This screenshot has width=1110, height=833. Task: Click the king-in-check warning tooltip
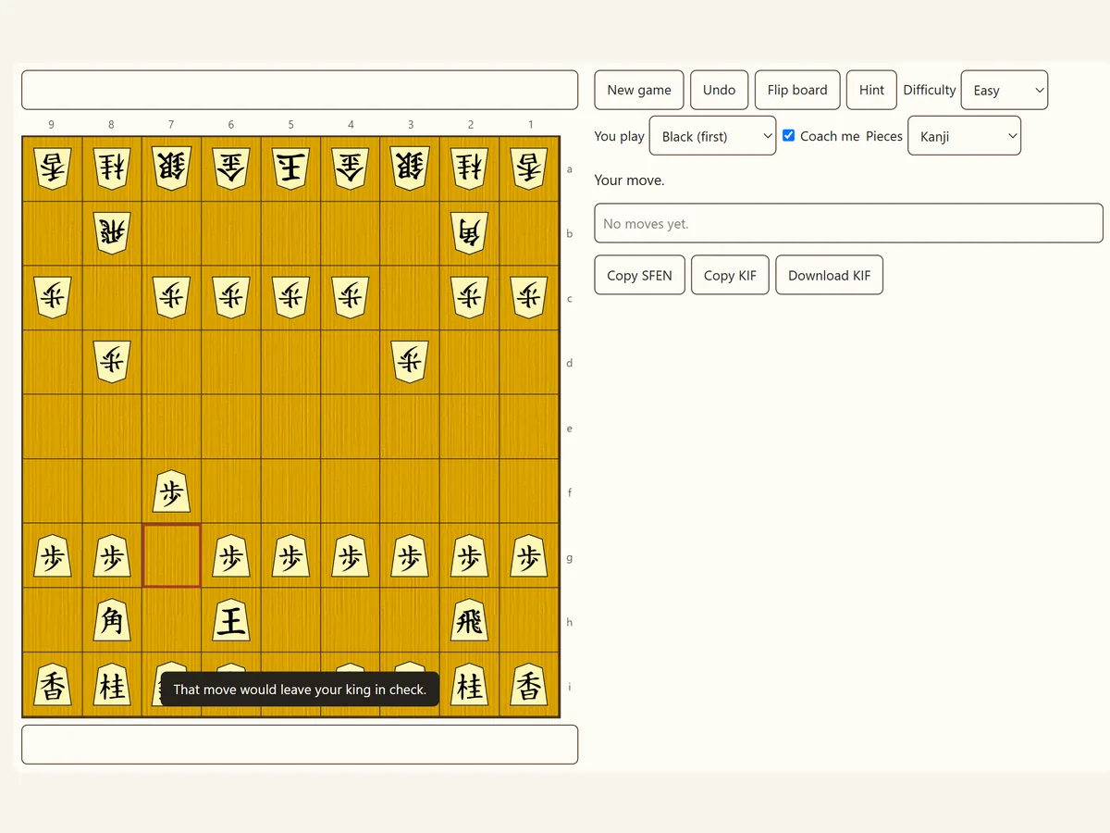(x=300, y=689)
